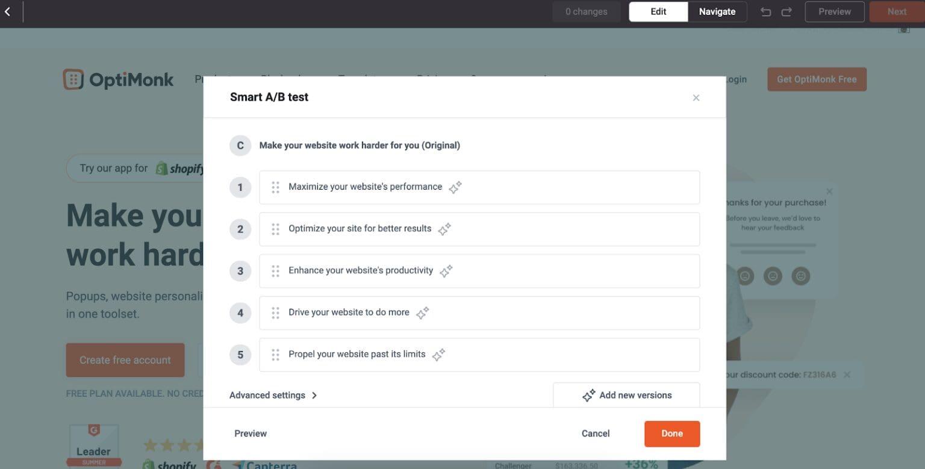
Task: Click the AI sparkle icon beside "Maximize your website's performance"
Action: tap(454, 187)
